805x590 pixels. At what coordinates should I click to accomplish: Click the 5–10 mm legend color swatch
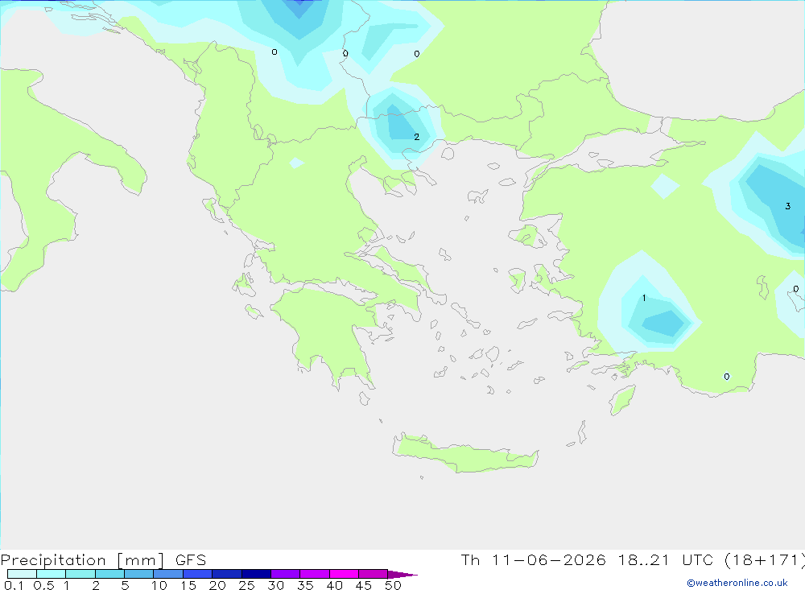click(x=138, y=574)
